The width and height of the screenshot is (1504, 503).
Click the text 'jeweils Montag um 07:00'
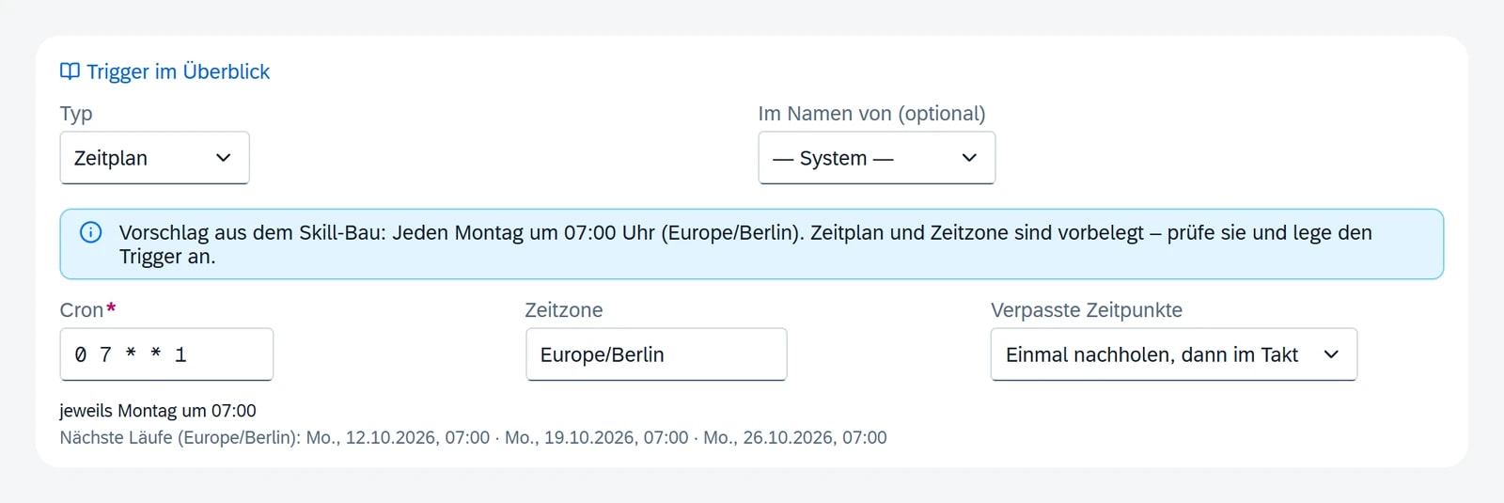(158, 411)
